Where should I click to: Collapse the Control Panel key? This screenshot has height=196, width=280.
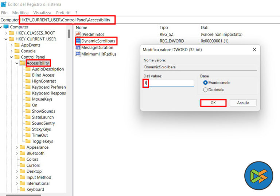pos(11,57)
